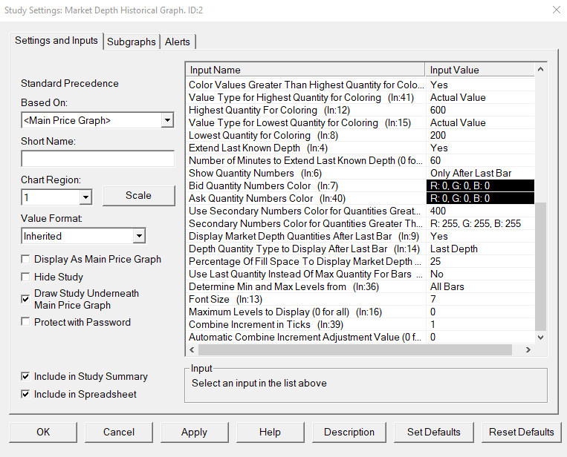Viewport: 567px width, 457px height.
Task: Click the Scale button
Action: [139, 196]
